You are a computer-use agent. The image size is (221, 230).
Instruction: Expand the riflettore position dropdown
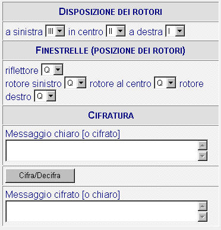point(58,70)
